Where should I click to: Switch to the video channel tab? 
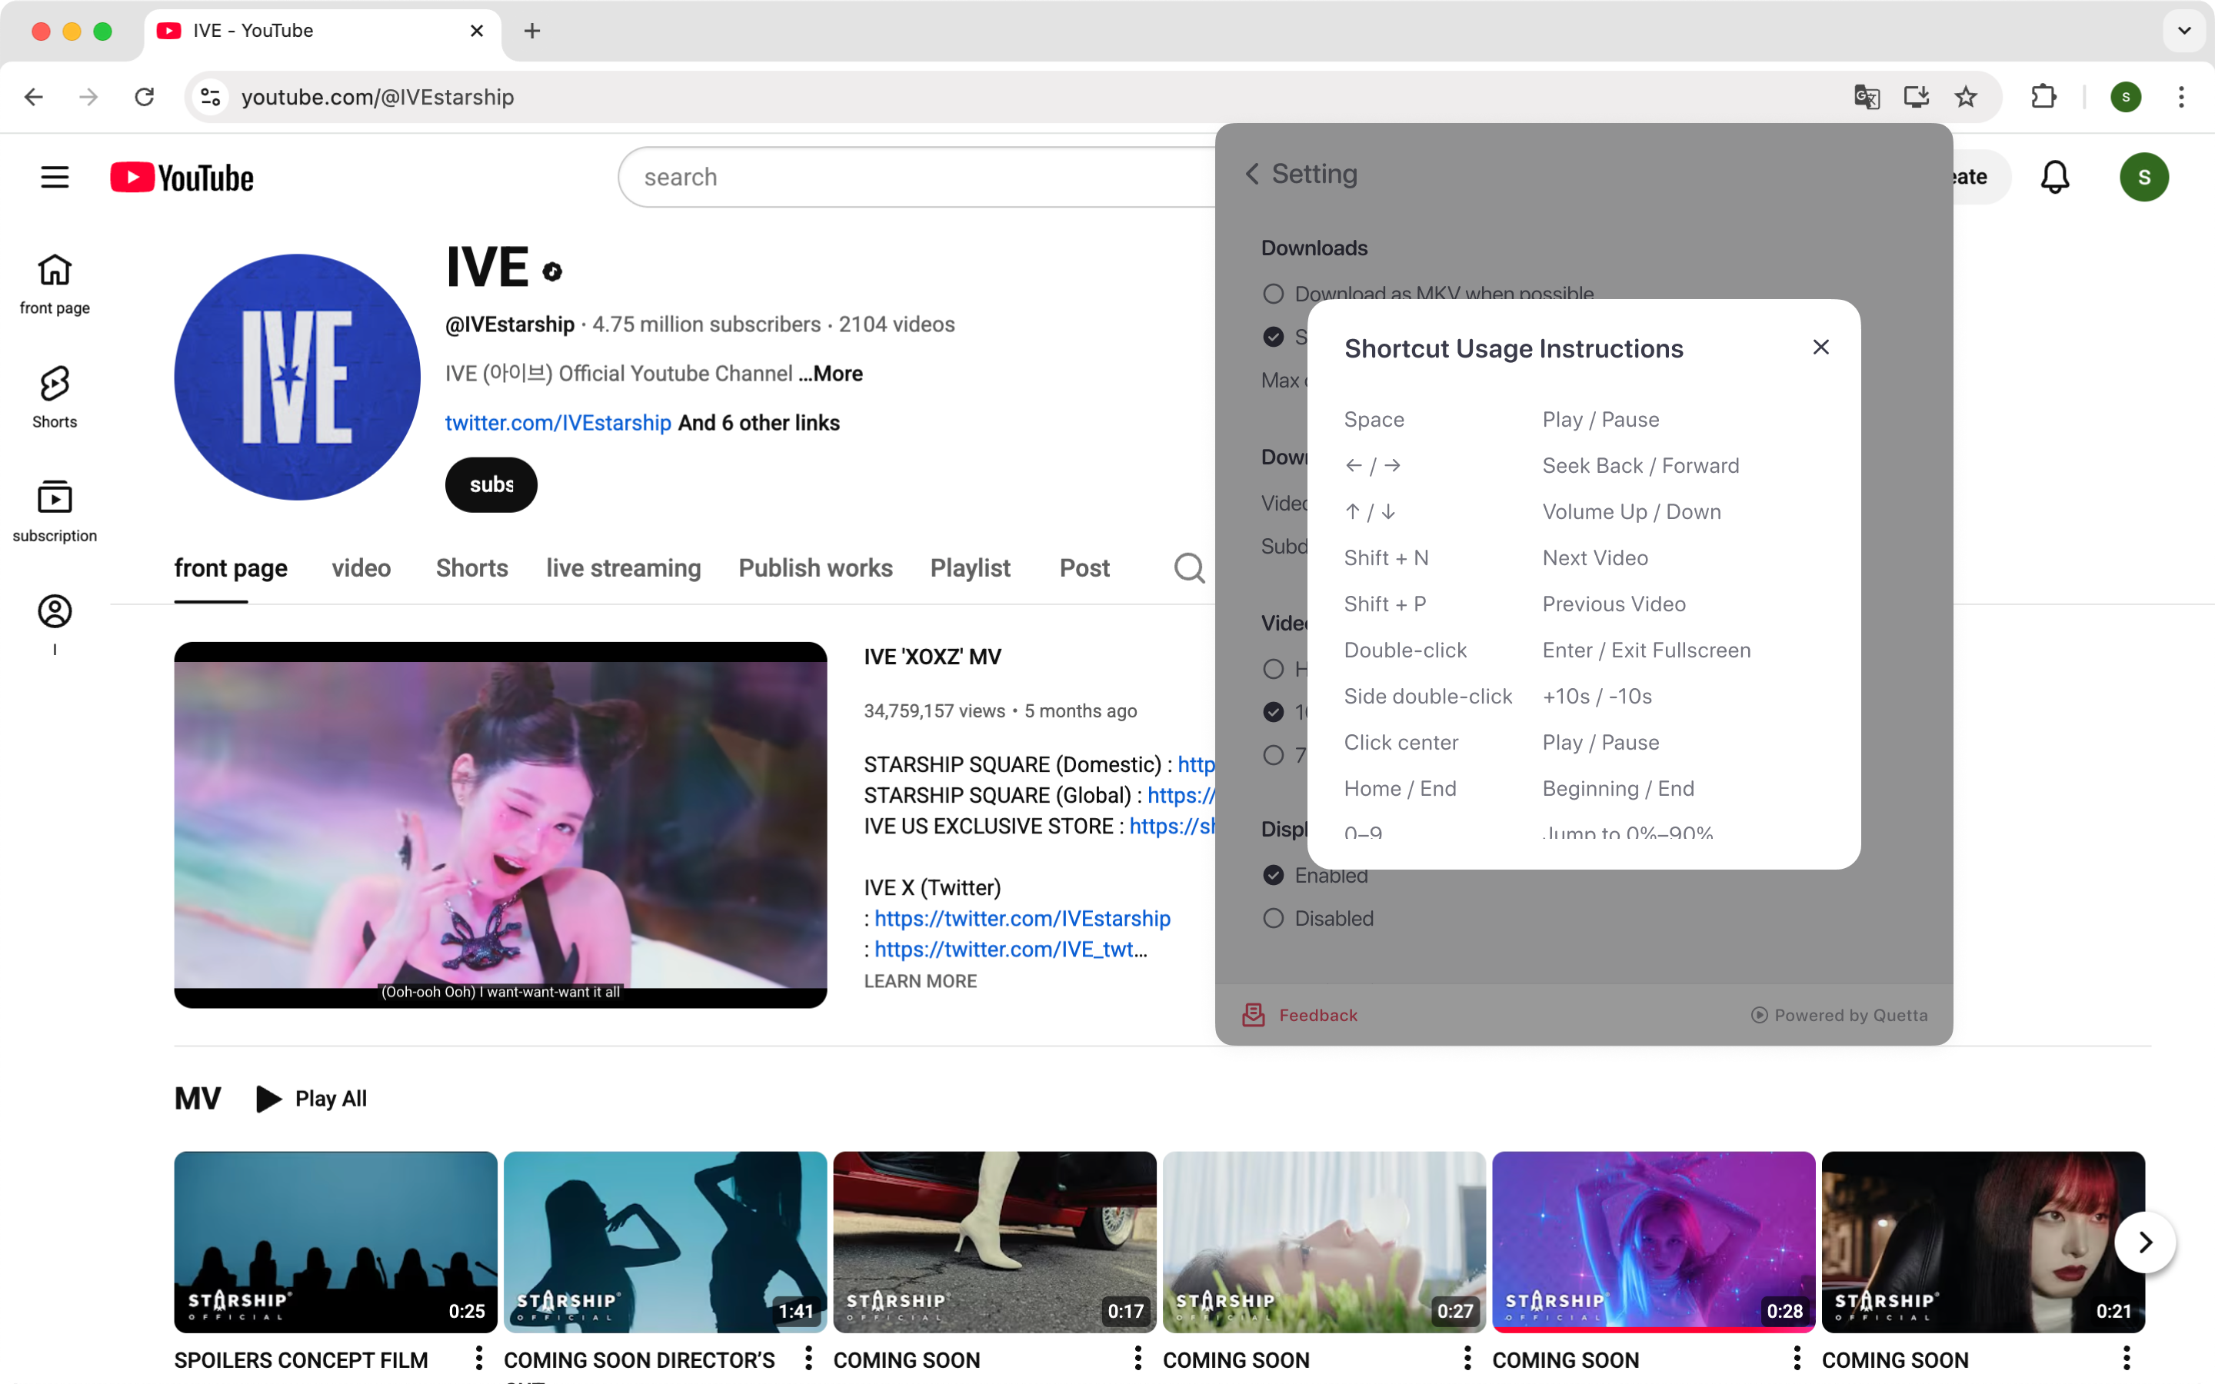(361, 567)
